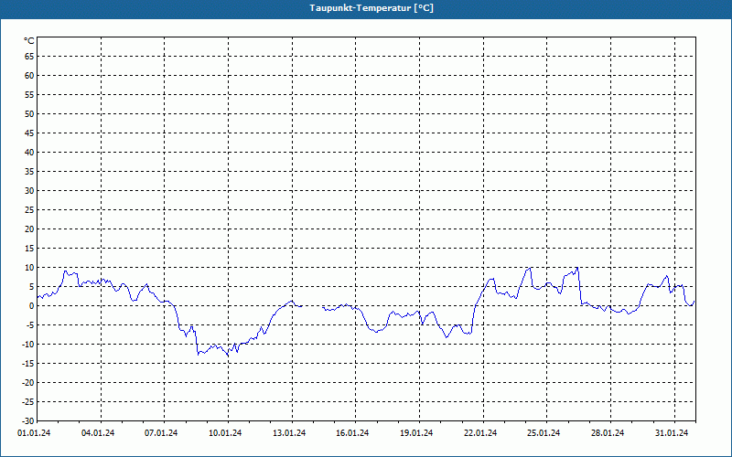Click the -15 y-axis label
Image resolution: width=732 pixels, height=457 pixels.
(28, 363)
